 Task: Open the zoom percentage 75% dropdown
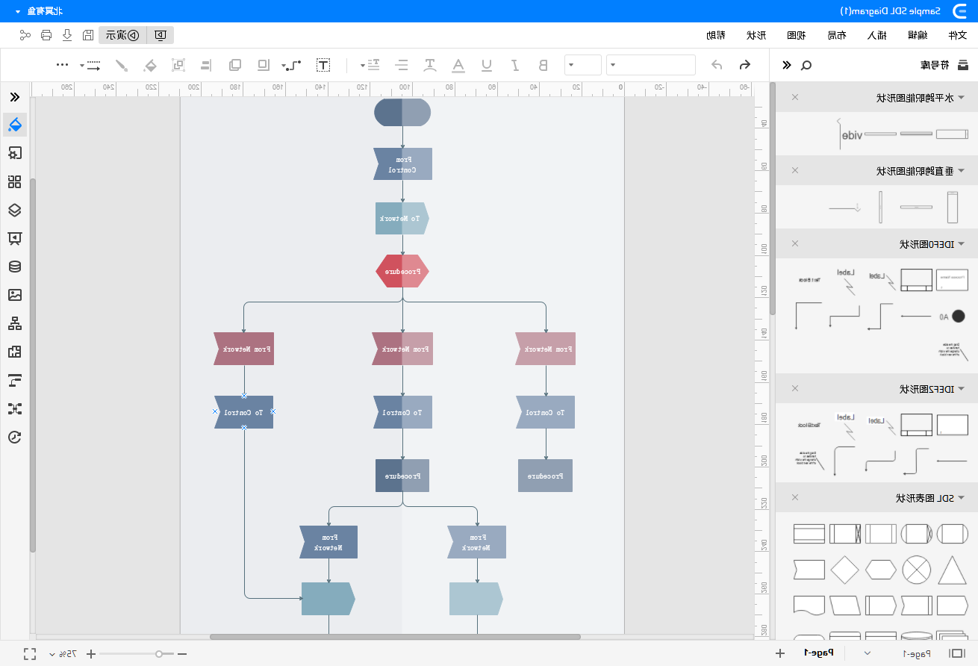click(63, 654)
